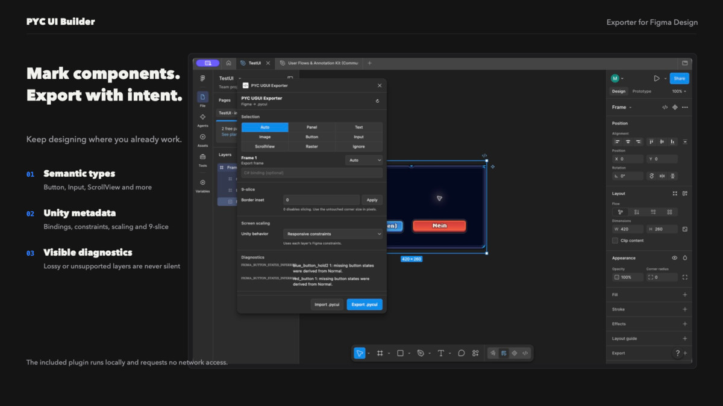Add a Fill with the plus
This screenshot has width=723, height=406.
(x=685, y=295)
